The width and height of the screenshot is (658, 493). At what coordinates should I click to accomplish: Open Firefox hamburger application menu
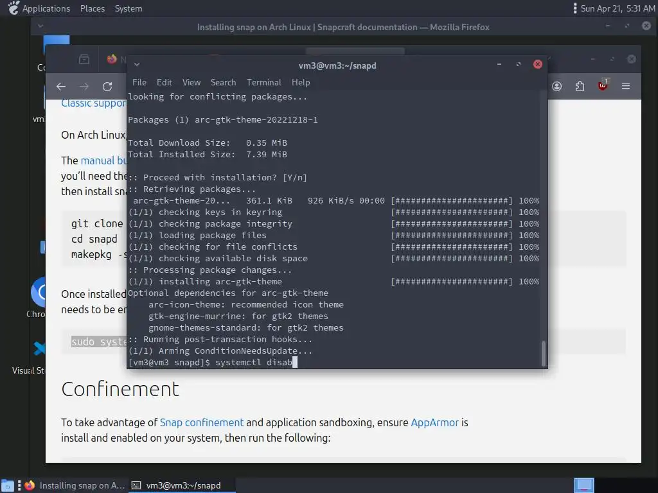[626, 86]
